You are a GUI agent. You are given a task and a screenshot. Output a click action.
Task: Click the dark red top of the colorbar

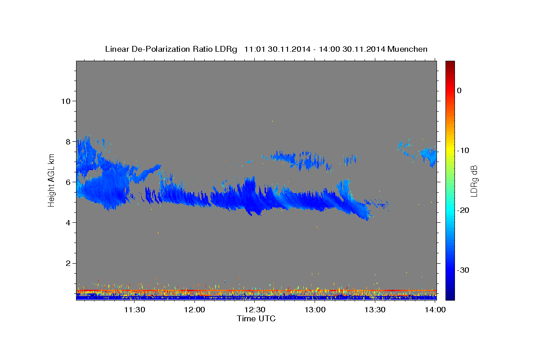pyautogui.click(x=450, y=65)
